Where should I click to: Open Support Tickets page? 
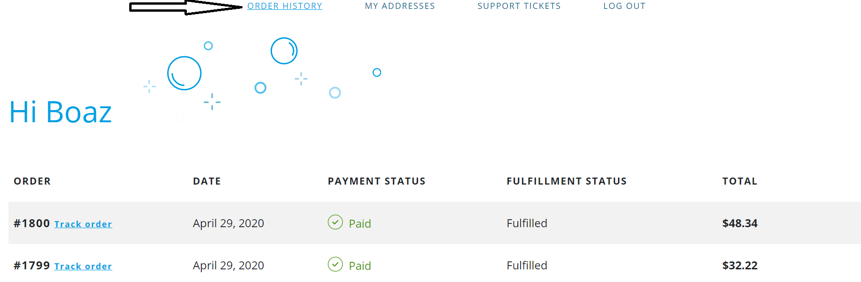pyautogui.click(x=519, y=6)
